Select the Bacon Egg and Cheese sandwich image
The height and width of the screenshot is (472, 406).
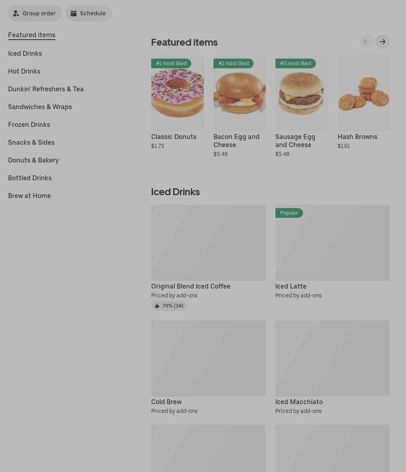239,93
